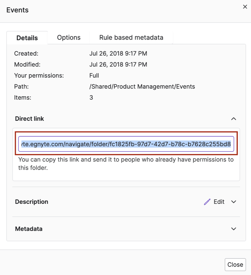Open the Options tab
The height and width of the screenshot is (275, 251).
pyautogui.click(x=69, y=37)
